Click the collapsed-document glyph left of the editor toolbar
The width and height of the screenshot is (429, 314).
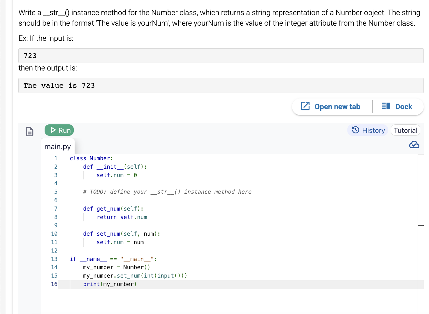(x=29, y=131)
